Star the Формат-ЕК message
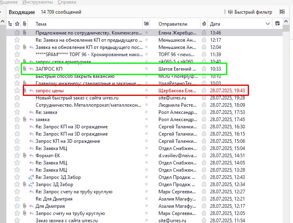 pos(17,155)
